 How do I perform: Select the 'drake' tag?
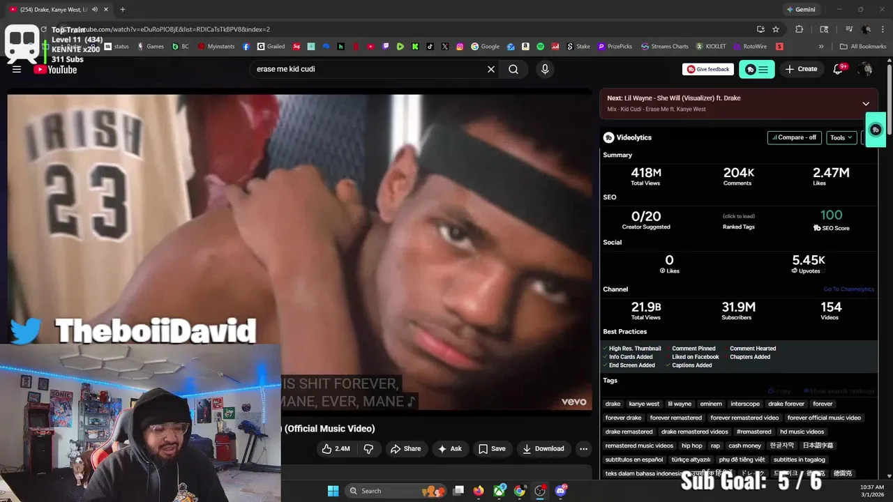click(613, 404)
